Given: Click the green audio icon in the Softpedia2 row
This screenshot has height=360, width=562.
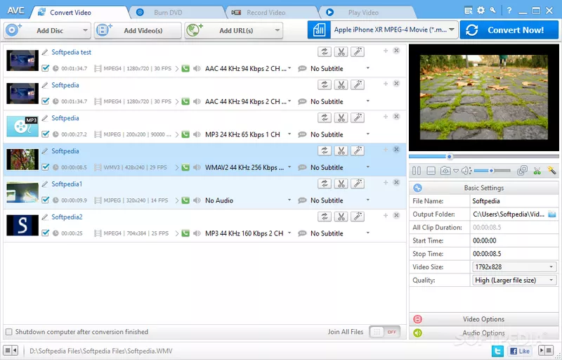Looking at the screenshot, I should click(185, 233).
